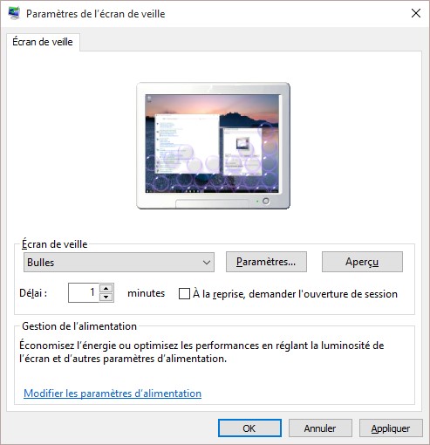Screen dimensions: 430x445
Task: Enable the session login on resume checkbox
Action: [x=184, y=294]
